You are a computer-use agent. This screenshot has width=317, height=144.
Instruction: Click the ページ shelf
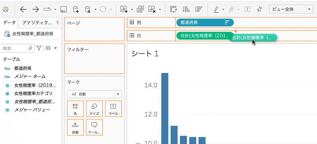[94, 29]
